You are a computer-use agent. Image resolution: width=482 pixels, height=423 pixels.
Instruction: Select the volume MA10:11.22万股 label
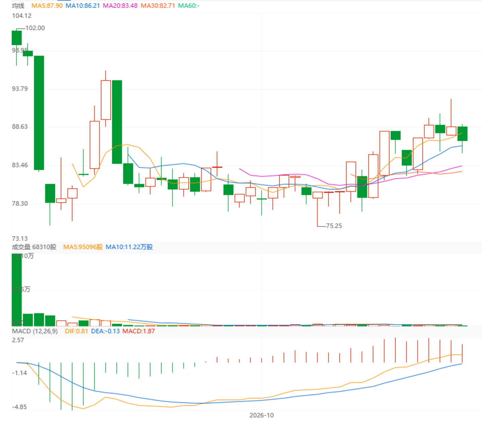pos(129,247)
